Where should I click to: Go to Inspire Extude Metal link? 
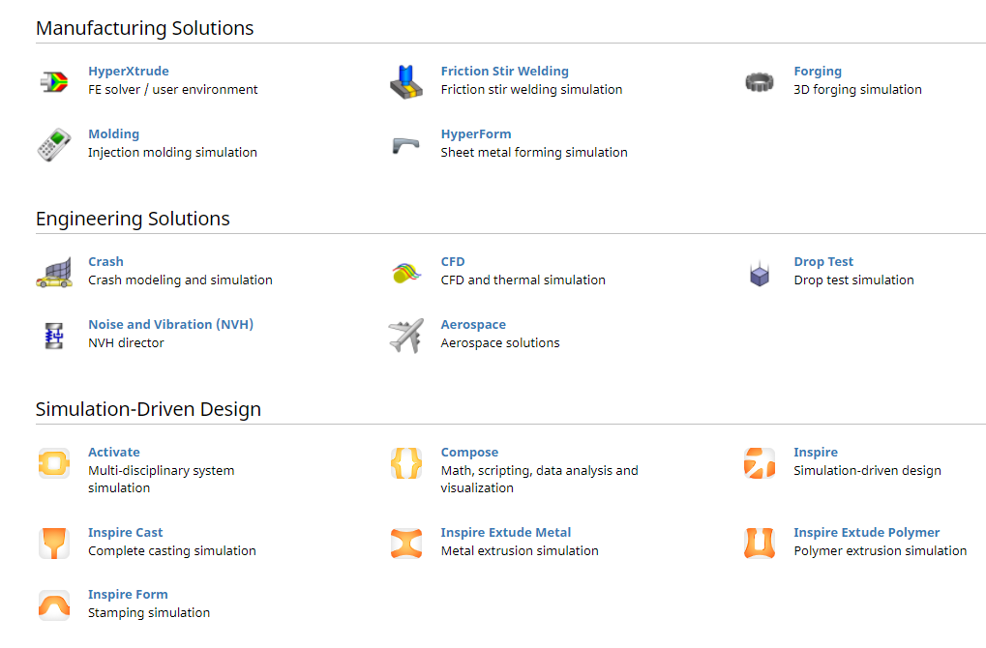coord(505,532)
